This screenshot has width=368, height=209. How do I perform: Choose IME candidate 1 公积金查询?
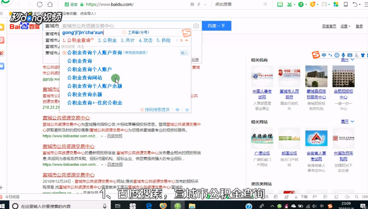coord(78,40)
